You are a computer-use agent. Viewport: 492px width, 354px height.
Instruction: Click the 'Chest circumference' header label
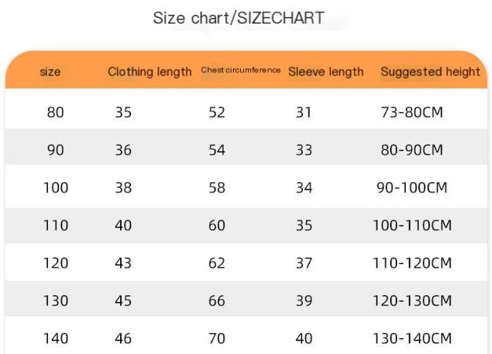tap(241, 71)
